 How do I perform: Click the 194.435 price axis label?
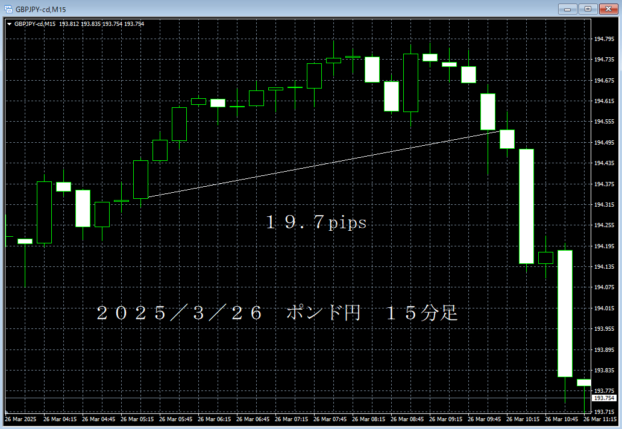(x=604, y=163)
